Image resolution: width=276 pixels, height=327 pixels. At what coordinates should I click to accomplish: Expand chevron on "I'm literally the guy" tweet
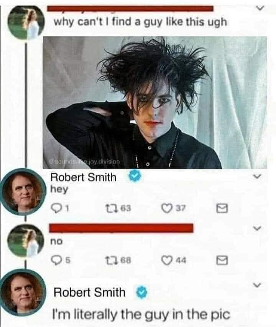257,285
